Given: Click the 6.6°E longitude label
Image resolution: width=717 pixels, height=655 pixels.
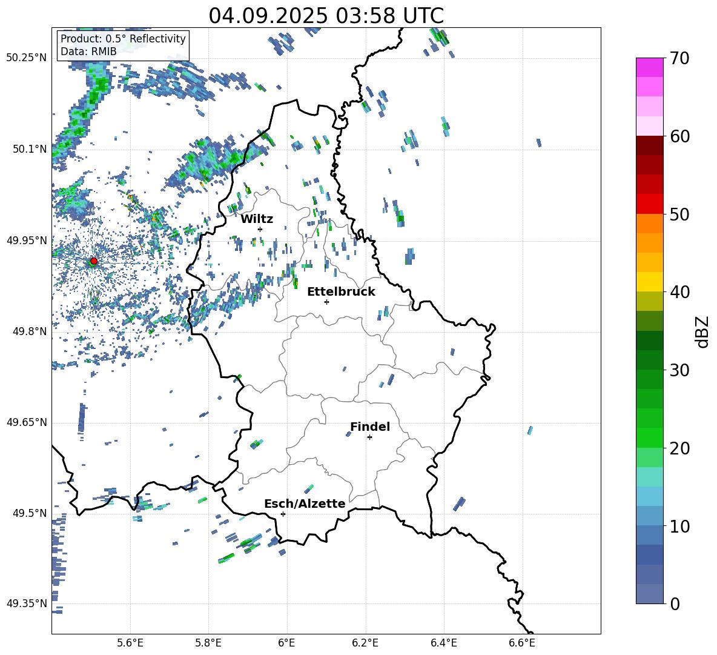Looking at the screenshot, I should (522, 643).
